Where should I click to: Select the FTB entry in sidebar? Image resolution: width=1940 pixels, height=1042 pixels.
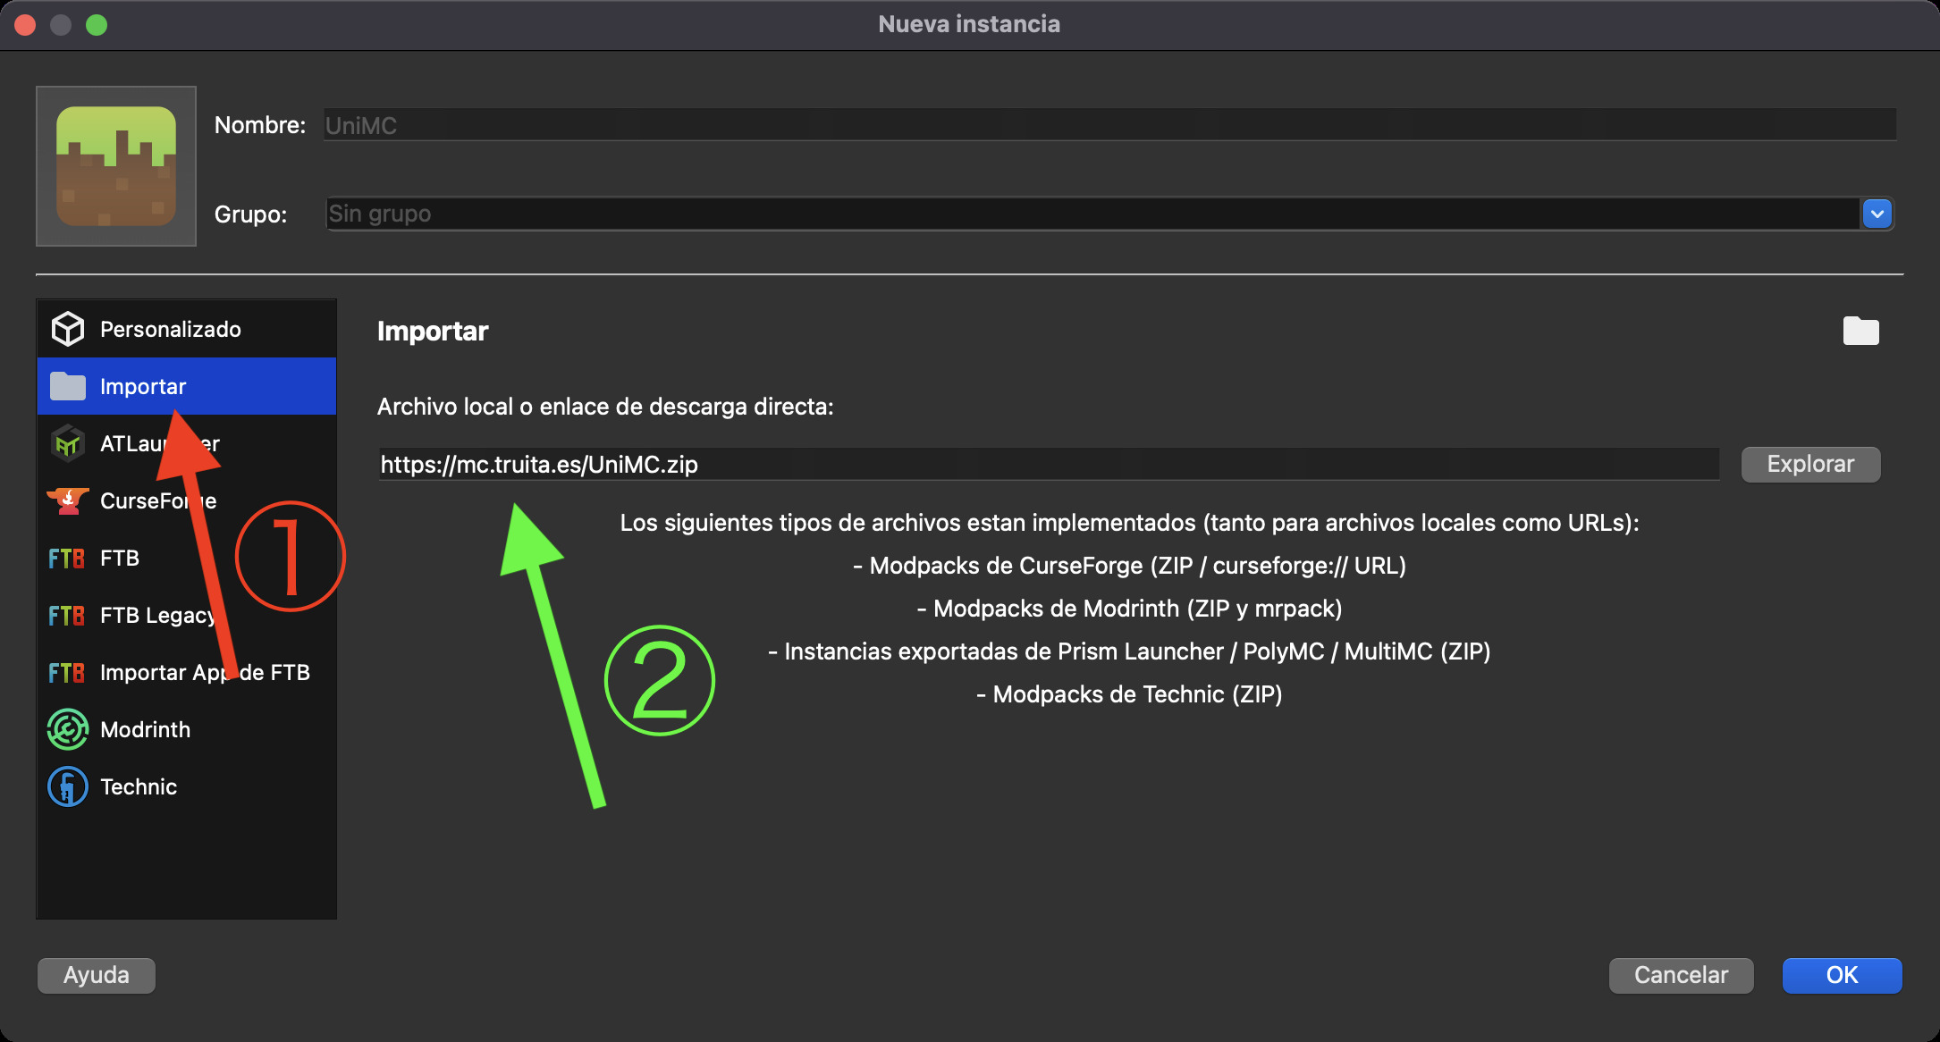pyautogui.click(x=120, y=558)
